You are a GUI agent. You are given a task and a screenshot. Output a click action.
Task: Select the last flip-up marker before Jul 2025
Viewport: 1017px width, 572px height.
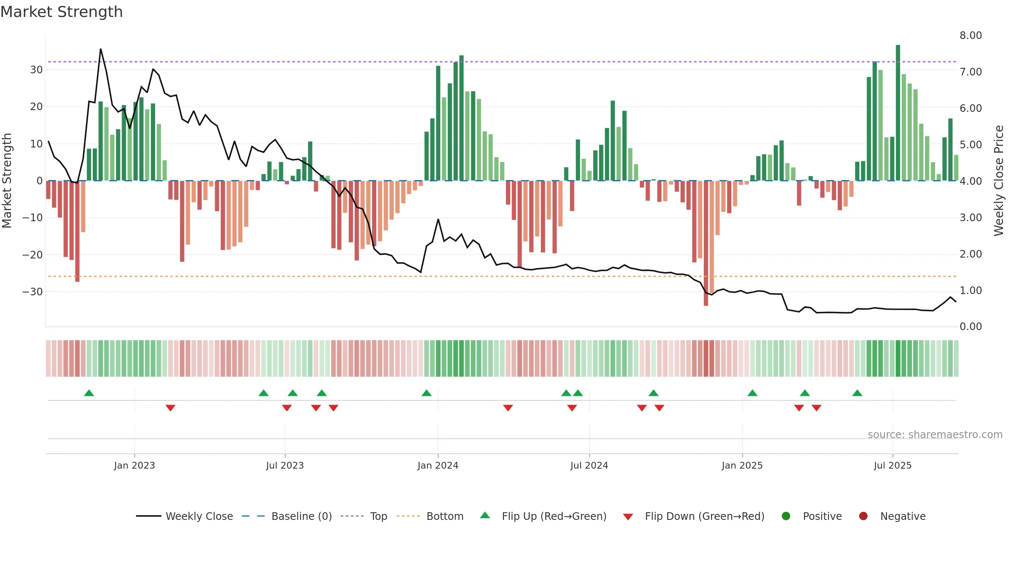tap(857, 393)
